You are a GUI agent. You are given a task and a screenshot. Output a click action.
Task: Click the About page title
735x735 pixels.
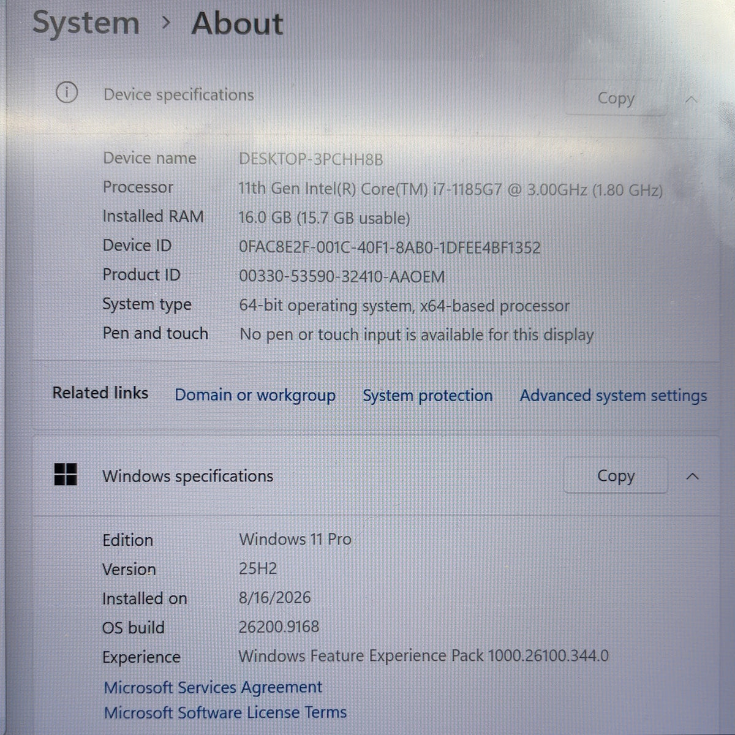[x=237, y=23]
